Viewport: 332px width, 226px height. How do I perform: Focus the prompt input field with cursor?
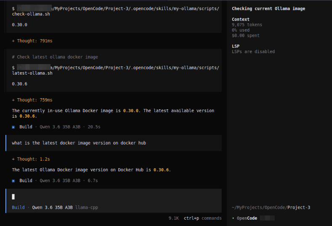point(114,197)
